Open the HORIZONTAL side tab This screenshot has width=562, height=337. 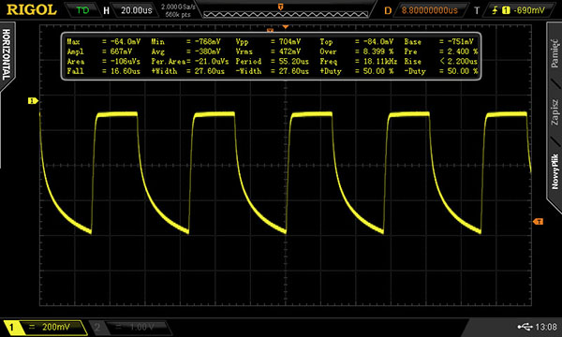(x=7, y=54)
